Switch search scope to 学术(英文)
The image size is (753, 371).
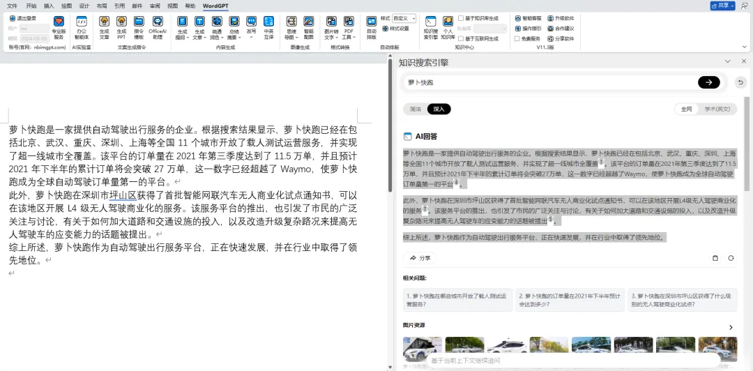pyautogui.click(x=717, y=109)
